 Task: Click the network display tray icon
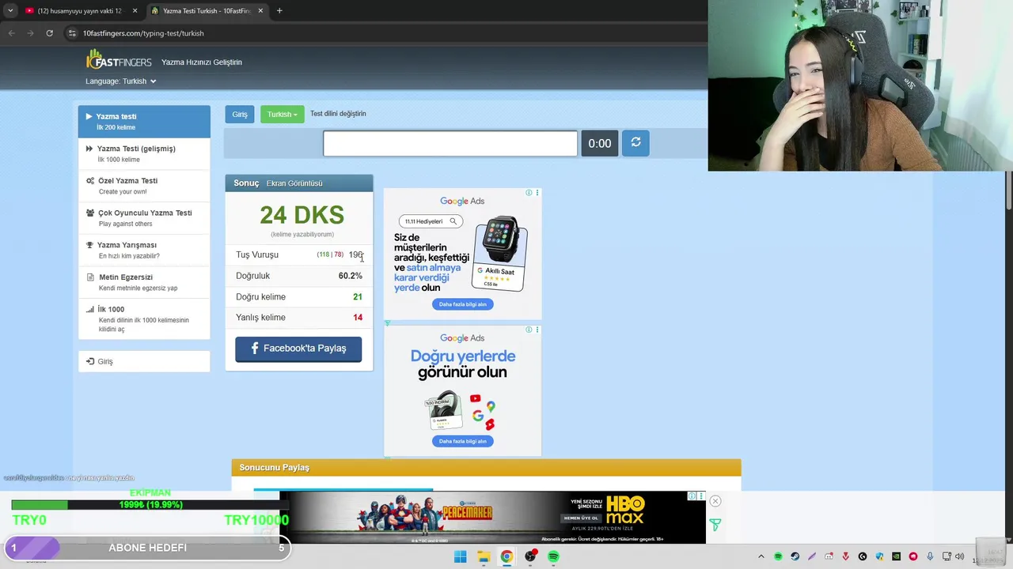pos(947,556)
